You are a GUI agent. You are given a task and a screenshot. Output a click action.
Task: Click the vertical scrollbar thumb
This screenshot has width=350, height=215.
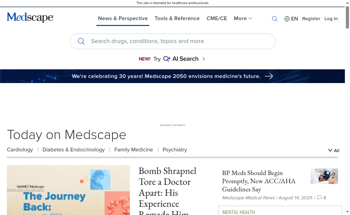tap(347, 17)
